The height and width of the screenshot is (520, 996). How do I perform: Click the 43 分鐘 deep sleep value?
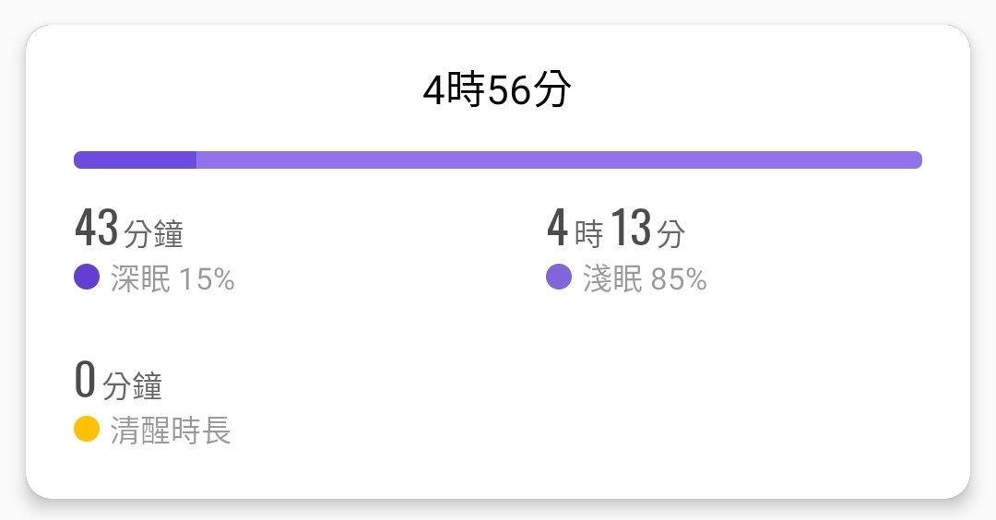coord(129,228)
